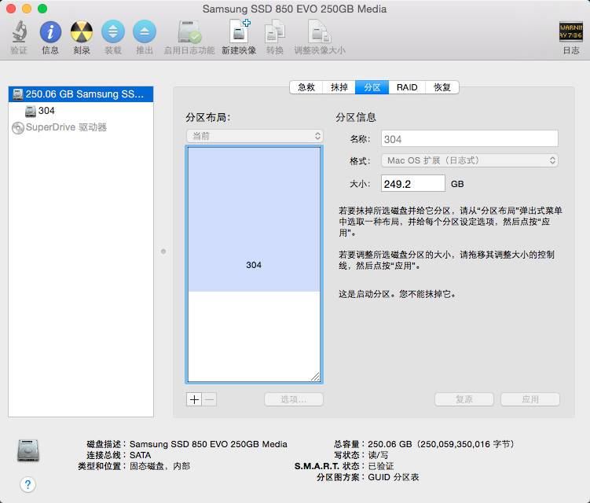Click Resize Image (调整映像大小) icon

point(319,31)
